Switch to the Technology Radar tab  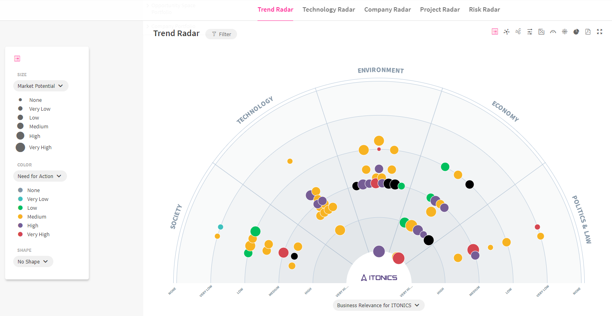coord(329,9)
